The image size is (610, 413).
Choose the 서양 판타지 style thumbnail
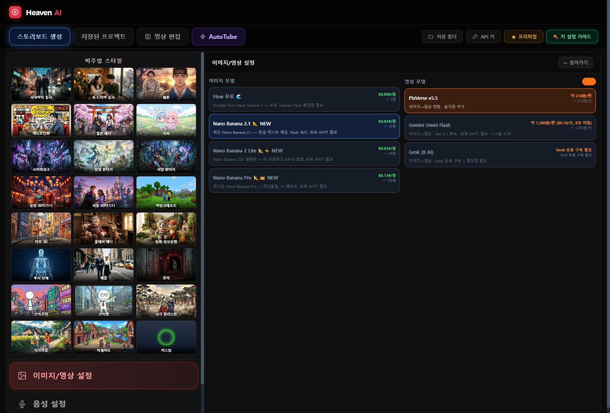[166, 157]
